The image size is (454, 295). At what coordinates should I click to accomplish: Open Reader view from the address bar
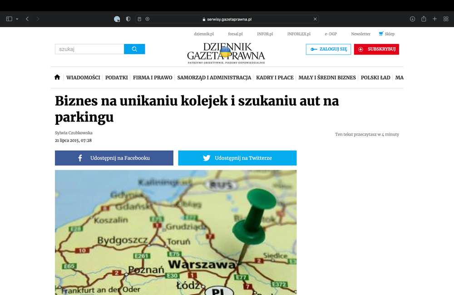pyautogui.click(x=140, y=19)
